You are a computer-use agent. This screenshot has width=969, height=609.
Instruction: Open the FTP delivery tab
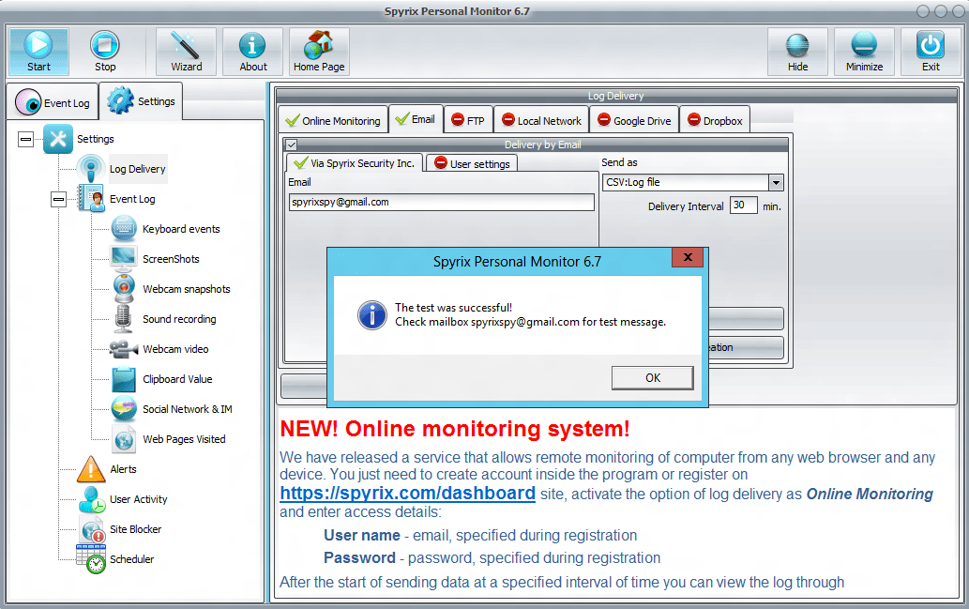(468, 120)
